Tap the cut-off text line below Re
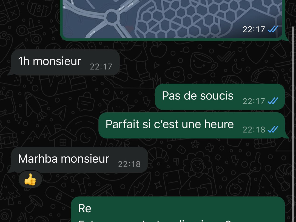This screenshot has width=296, height=222. pyautogui.click(x=154, y=221)
